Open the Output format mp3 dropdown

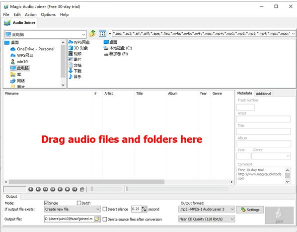click(207, 209)
